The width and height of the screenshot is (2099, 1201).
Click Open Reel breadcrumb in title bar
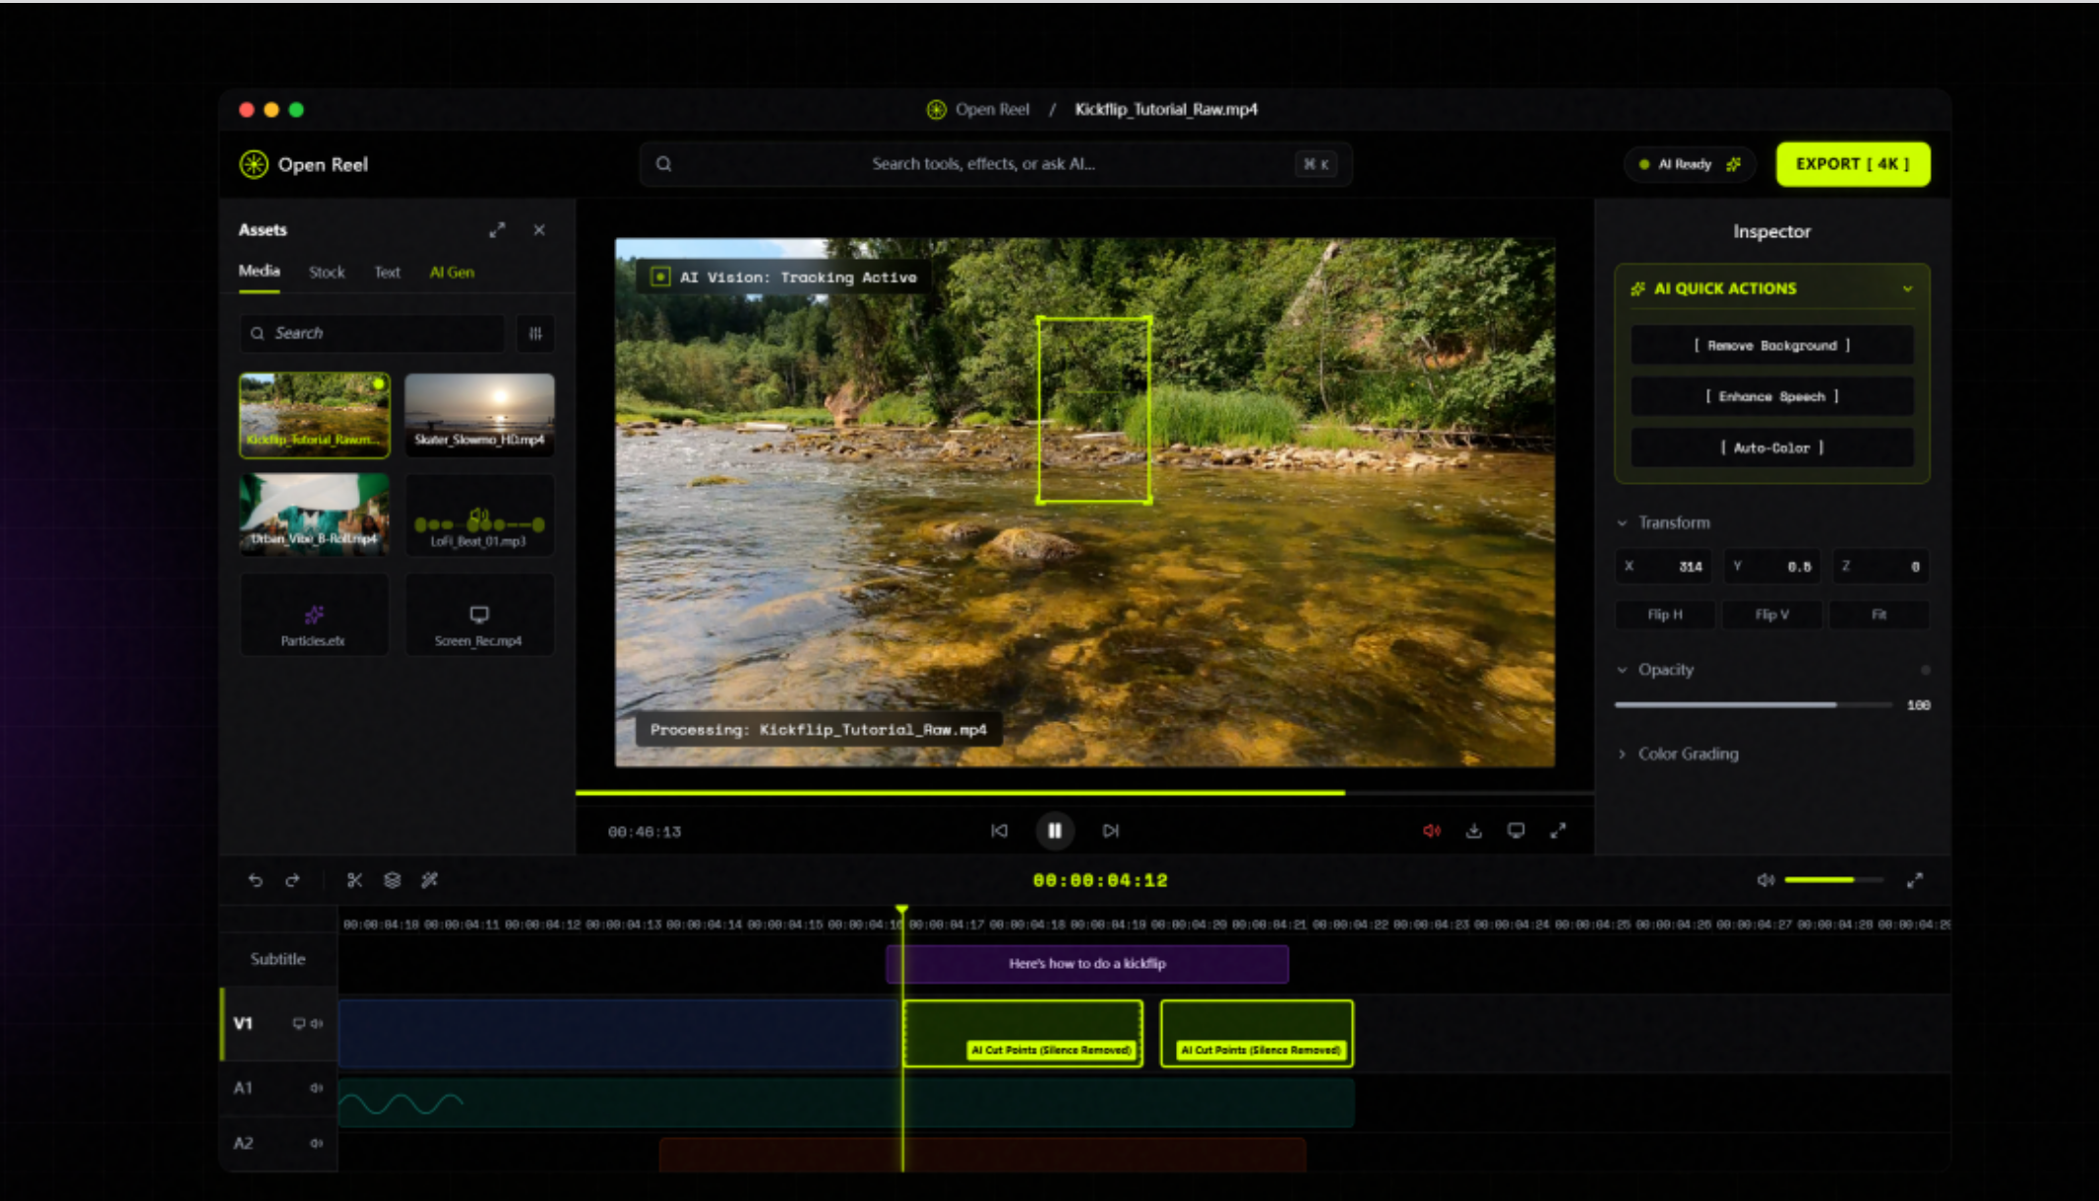(992, 109)
